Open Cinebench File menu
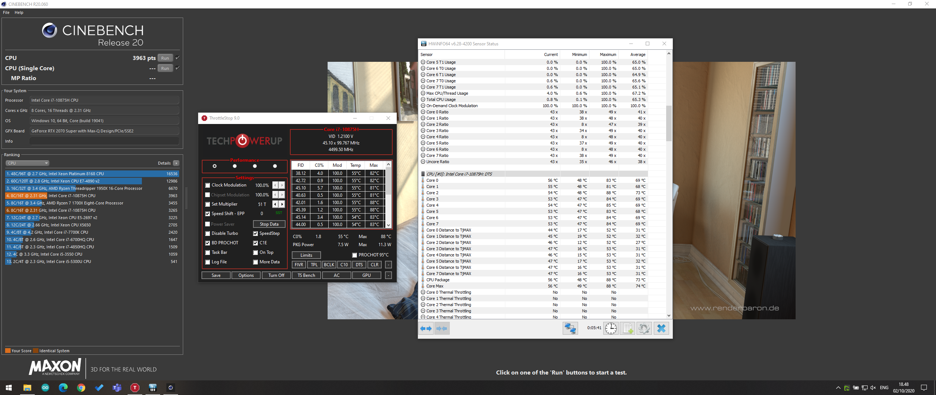Viewport: 936px width, 395px height. point(6,12)
